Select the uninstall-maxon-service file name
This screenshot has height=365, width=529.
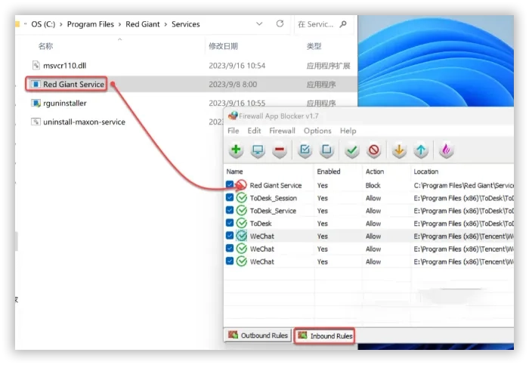[x=85, y=122]
